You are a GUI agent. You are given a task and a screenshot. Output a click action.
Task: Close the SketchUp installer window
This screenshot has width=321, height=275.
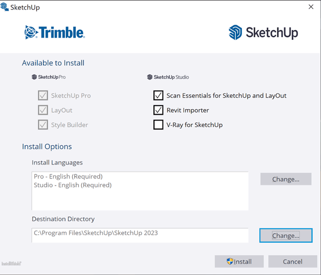click(310, 8)
